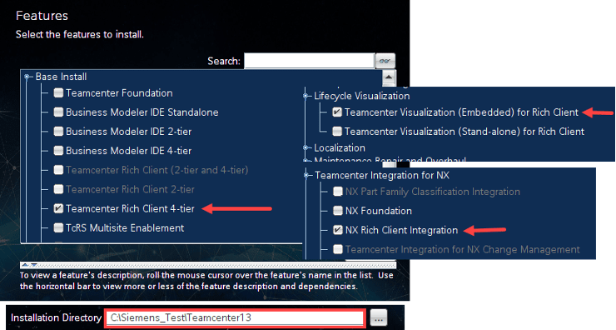Check TcRS Multisite Enablement checkbox
616x330 pixels.
(x=58, y=227)
